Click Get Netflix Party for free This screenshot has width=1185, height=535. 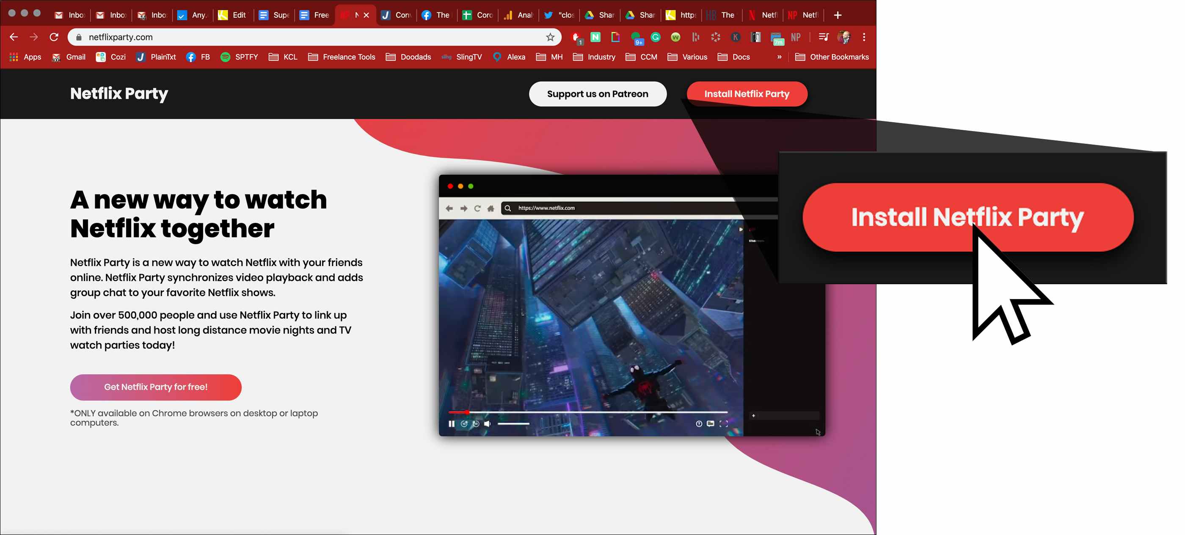155,387
